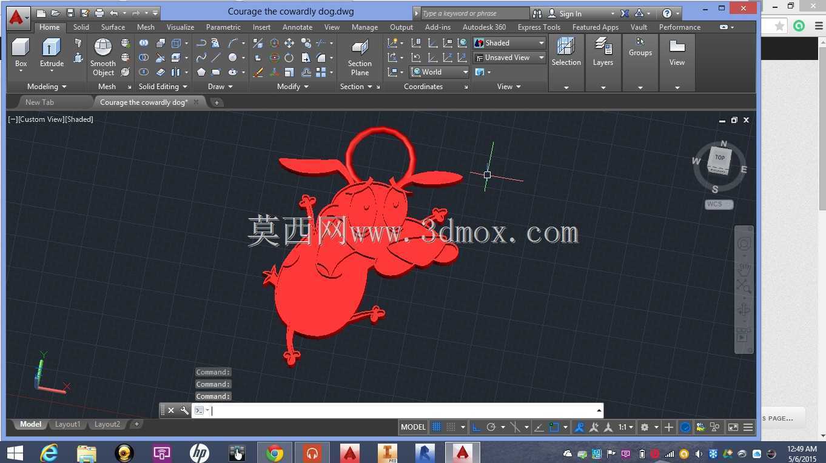Open the 1:1 annotation scale dropdown
The image size is (826, 463).
626,427
